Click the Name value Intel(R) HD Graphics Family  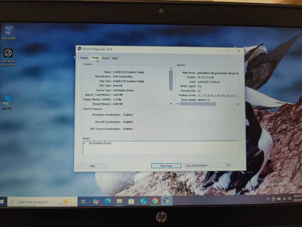click(129, 72)
